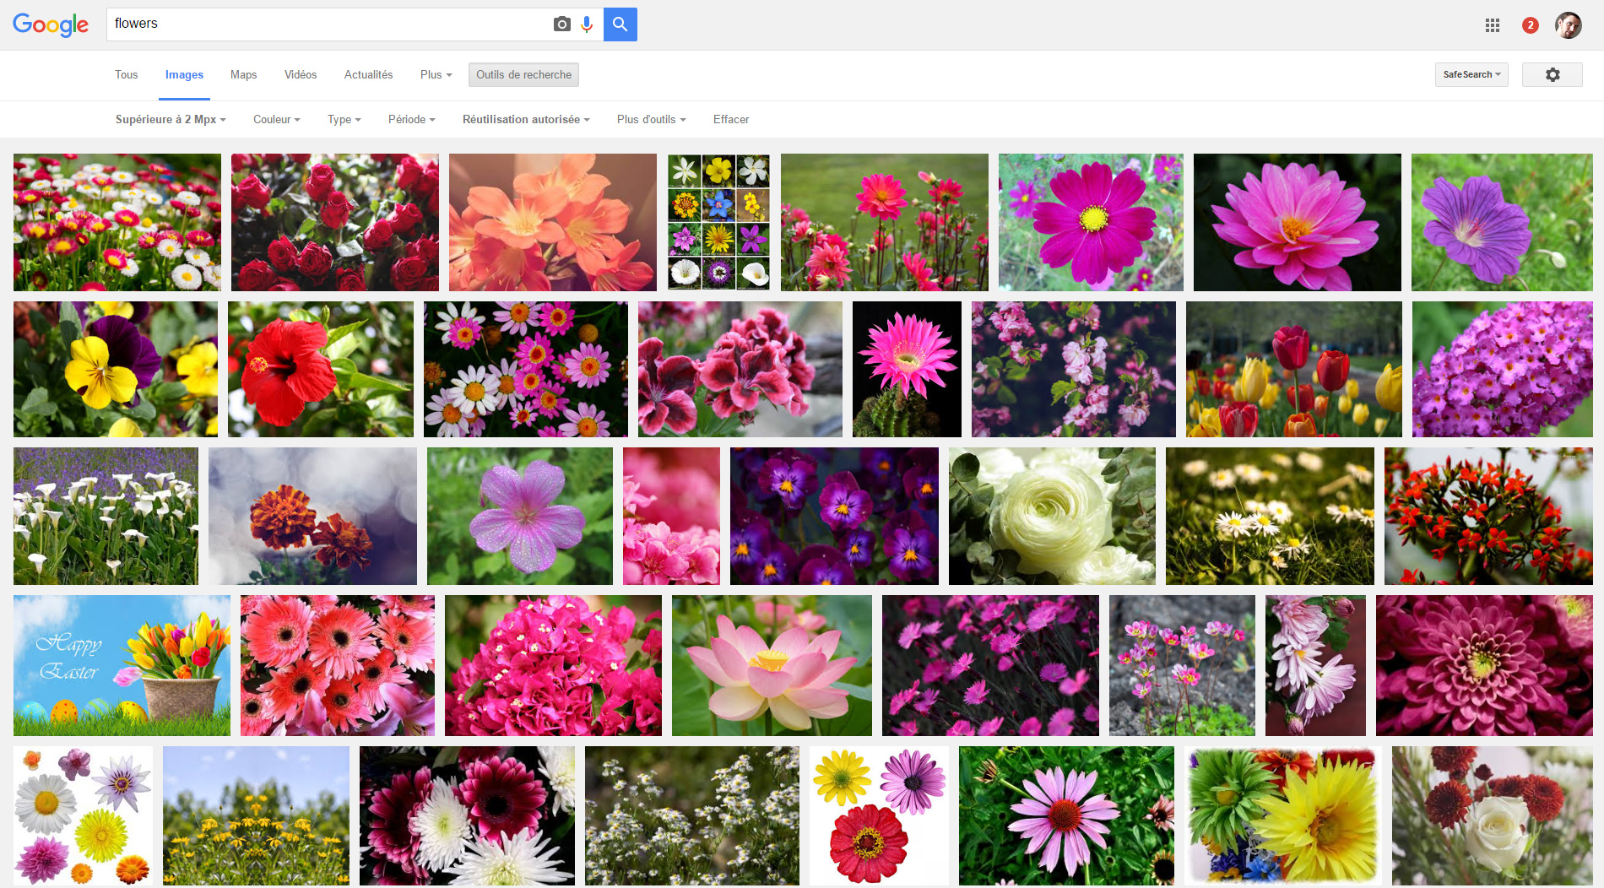Open red and yellow tulips thumbnail
This screenshot has width=1604, height=888.
1294,369
